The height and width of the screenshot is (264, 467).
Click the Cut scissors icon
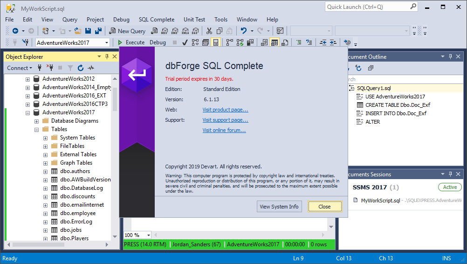[209, 31]
